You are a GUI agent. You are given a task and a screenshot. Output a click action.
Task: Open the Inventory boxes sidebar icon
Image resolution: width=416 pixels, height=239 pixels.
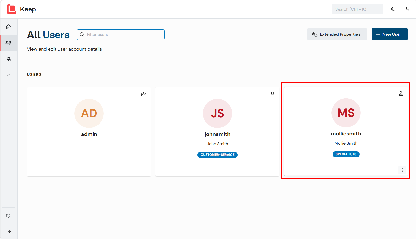tap(8, 59)
